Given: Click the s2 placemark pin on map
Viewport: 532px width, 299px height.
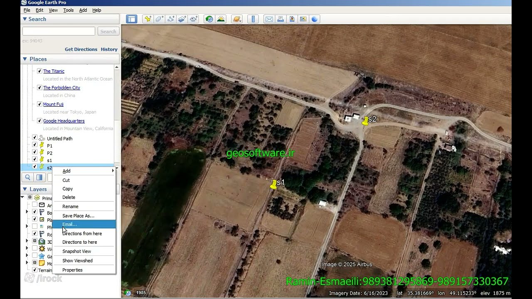Looking at the screenshot, I should (365, 121).
